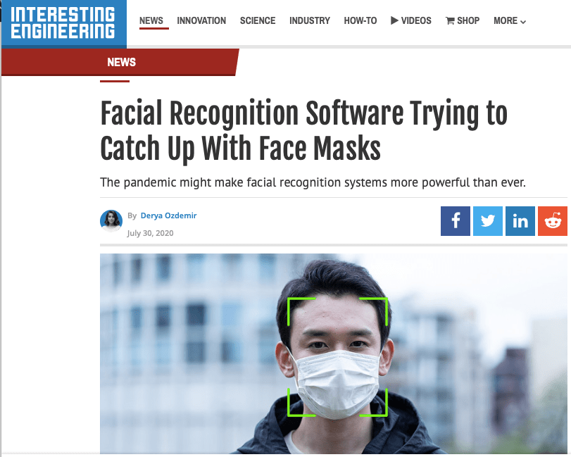This screenshot has width=571, height=457.
Task: Click the red News category banner
Action: [120, 62]
